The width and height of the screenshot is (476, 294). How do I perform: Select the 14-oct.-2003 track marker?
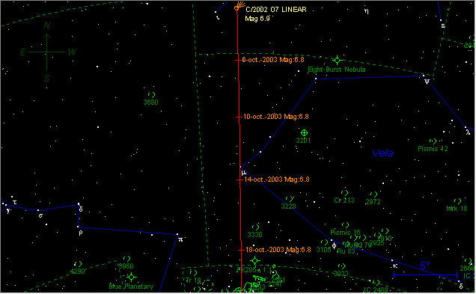coord(239,180)
